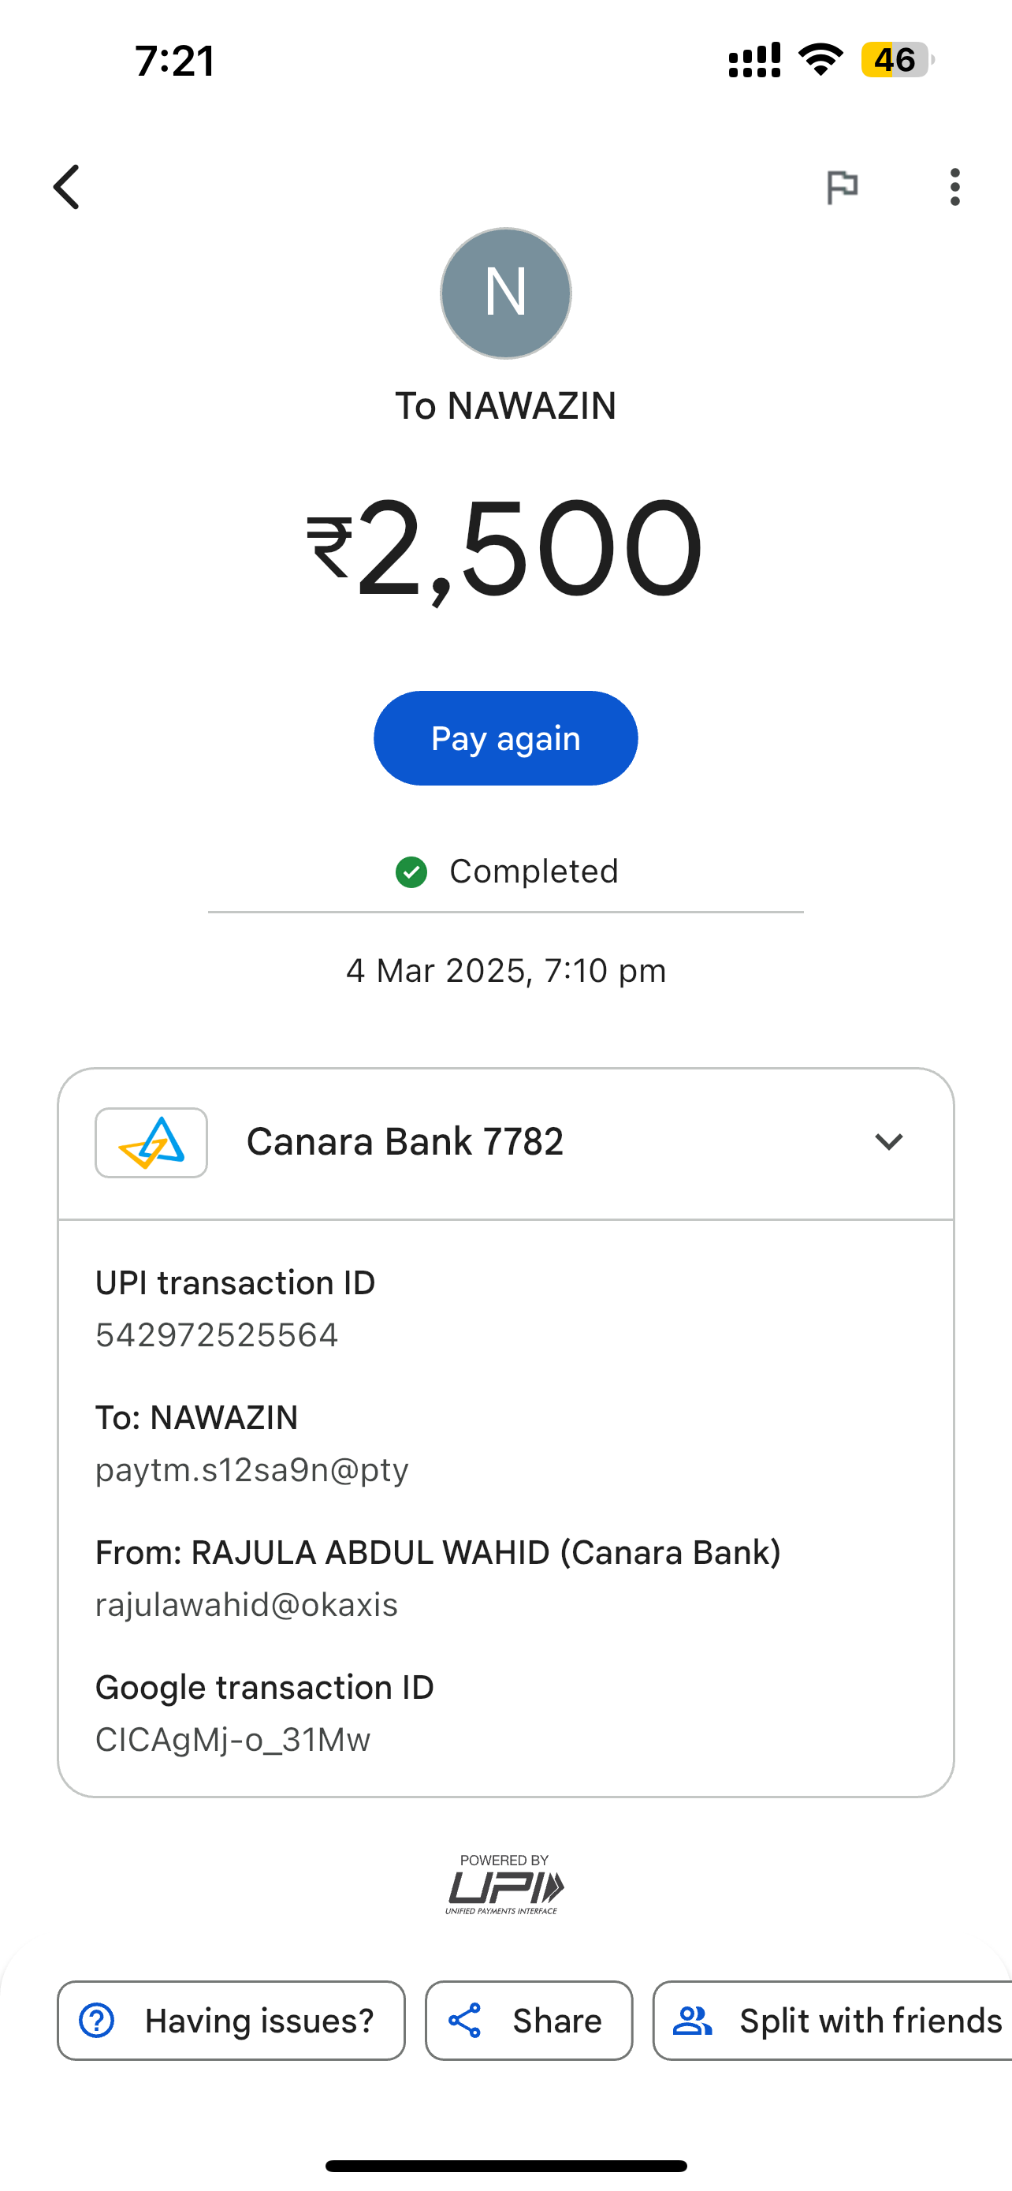
Task: Tap the flag report icon
Action: pyautogui.click(x=842, y=187)
